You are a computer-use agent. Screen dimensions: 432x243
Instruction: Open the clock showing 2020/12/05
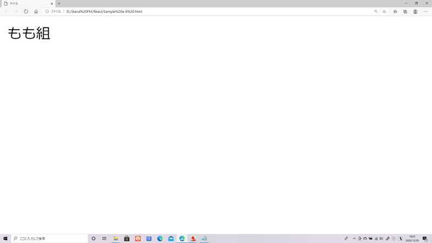pyautogui.click(x=412, y=239)
